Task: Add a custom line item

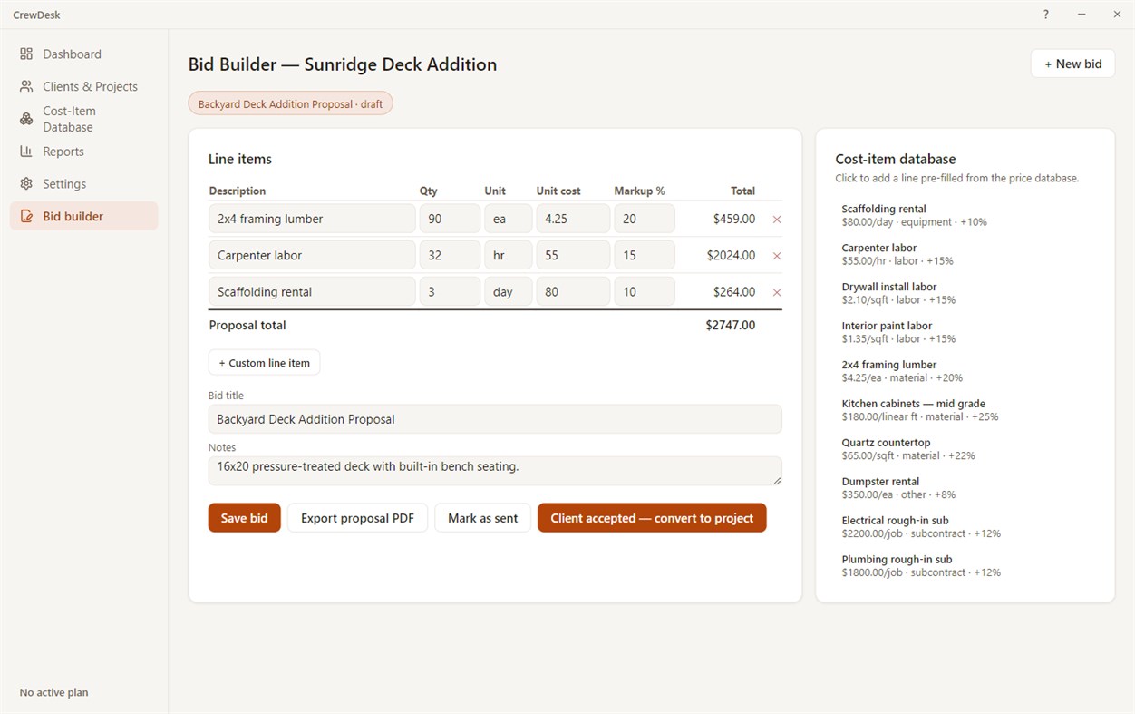Action: coord(264,363)
